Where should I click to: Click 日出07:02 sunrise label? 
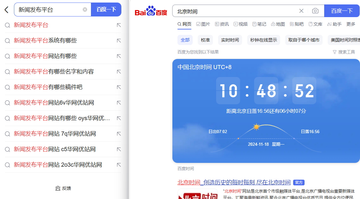218,132
